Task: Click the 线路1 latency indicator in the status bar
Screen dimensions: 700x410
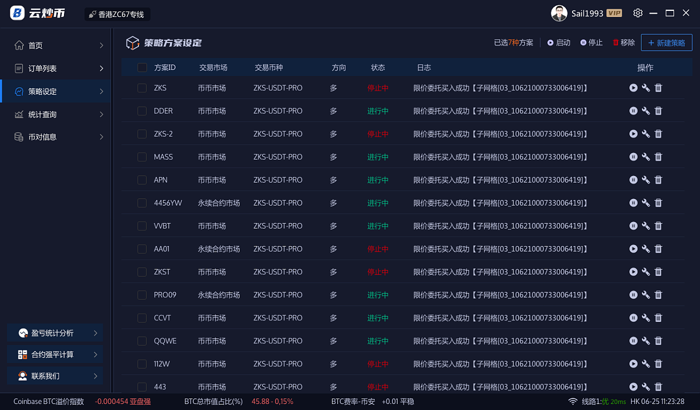Action: 598,401
